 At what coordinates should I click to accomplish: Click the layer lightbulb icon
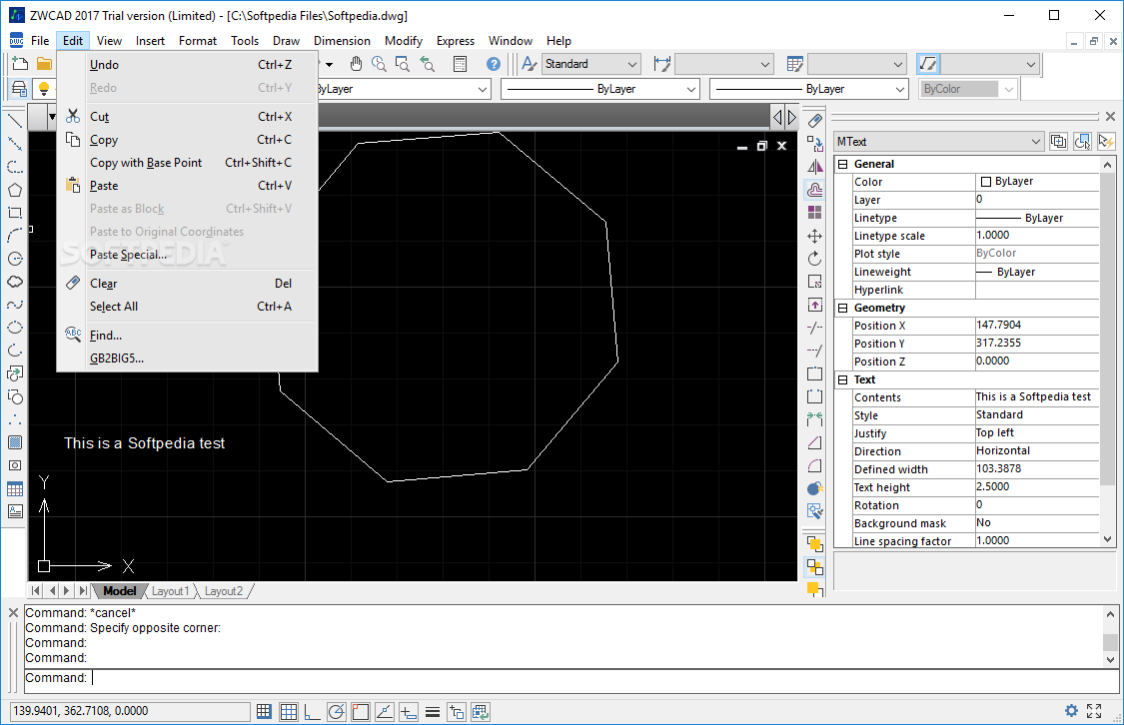(x=44, y=89)
